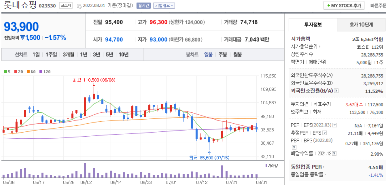The image size is (386, 185).
Task: Click the 코스피 market badge
Action: (x=66, y=5)
